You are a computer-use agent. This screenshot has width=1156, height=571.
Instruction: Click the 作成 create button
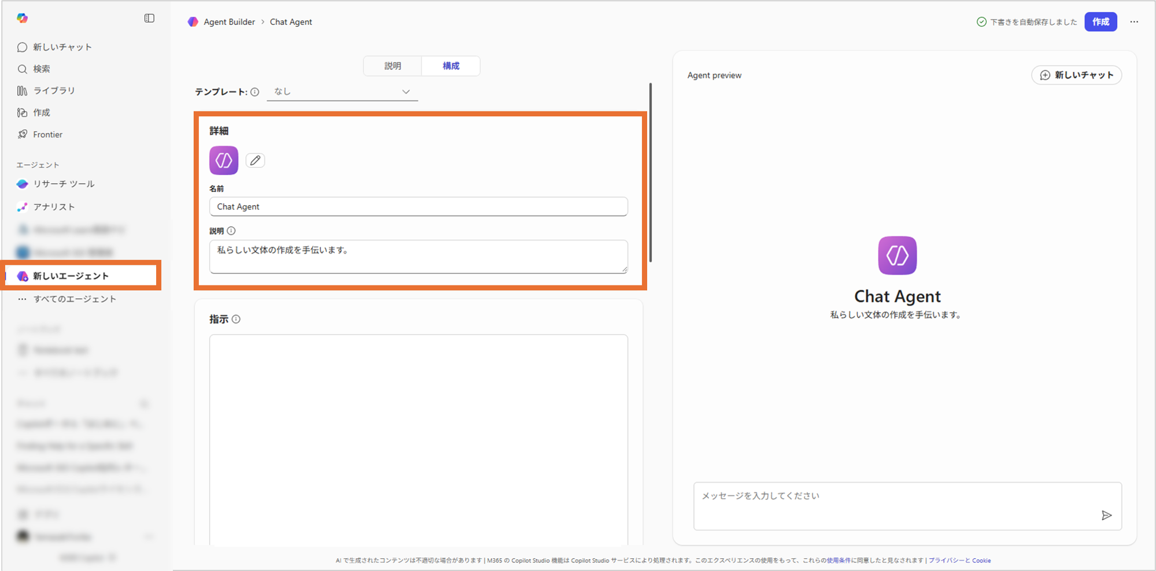click(1100, 22)
